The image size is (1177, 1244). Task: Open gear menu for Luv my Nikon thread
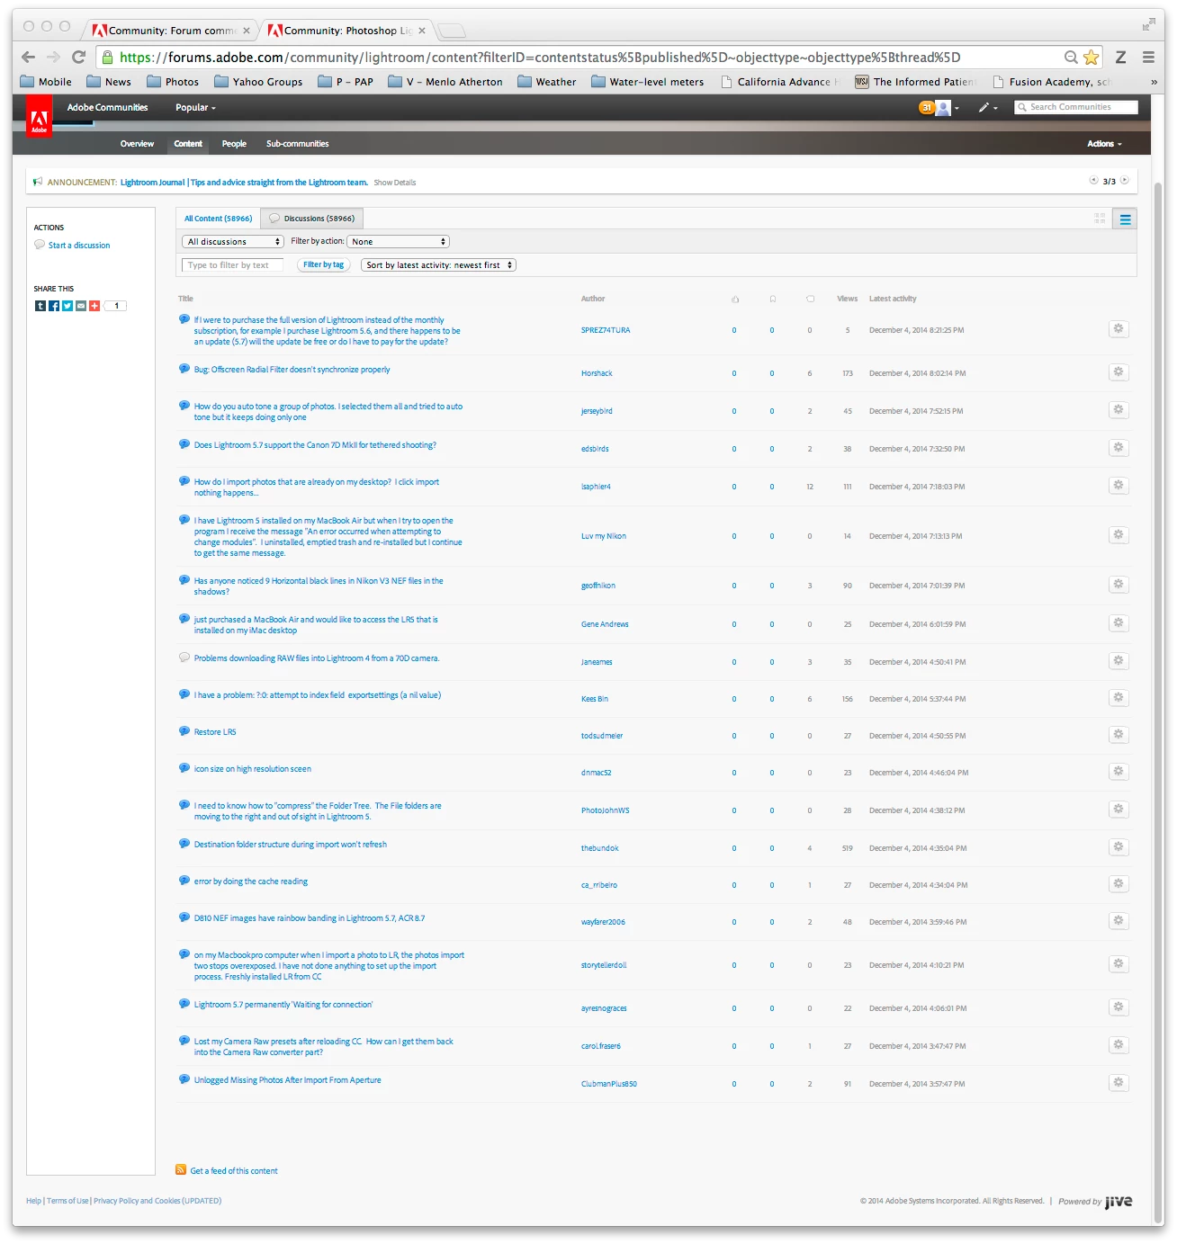pyautogui.click(x=1119, y=535)
